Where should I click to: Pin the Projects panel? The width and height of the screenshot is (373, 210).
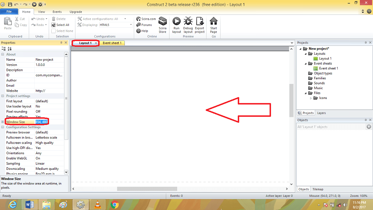[366, 43]
